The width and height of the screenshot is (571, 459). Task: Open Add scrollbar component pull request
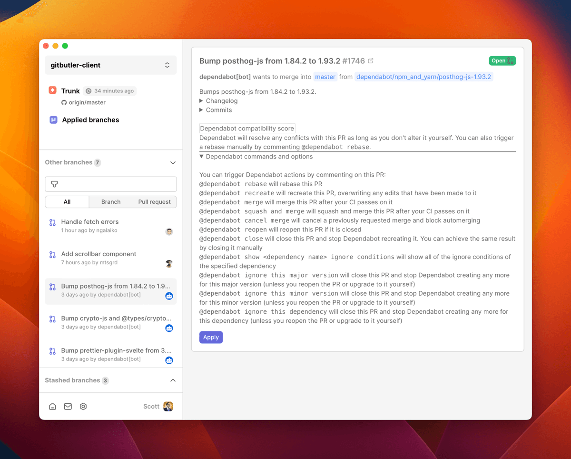click(x=110, y=259)
